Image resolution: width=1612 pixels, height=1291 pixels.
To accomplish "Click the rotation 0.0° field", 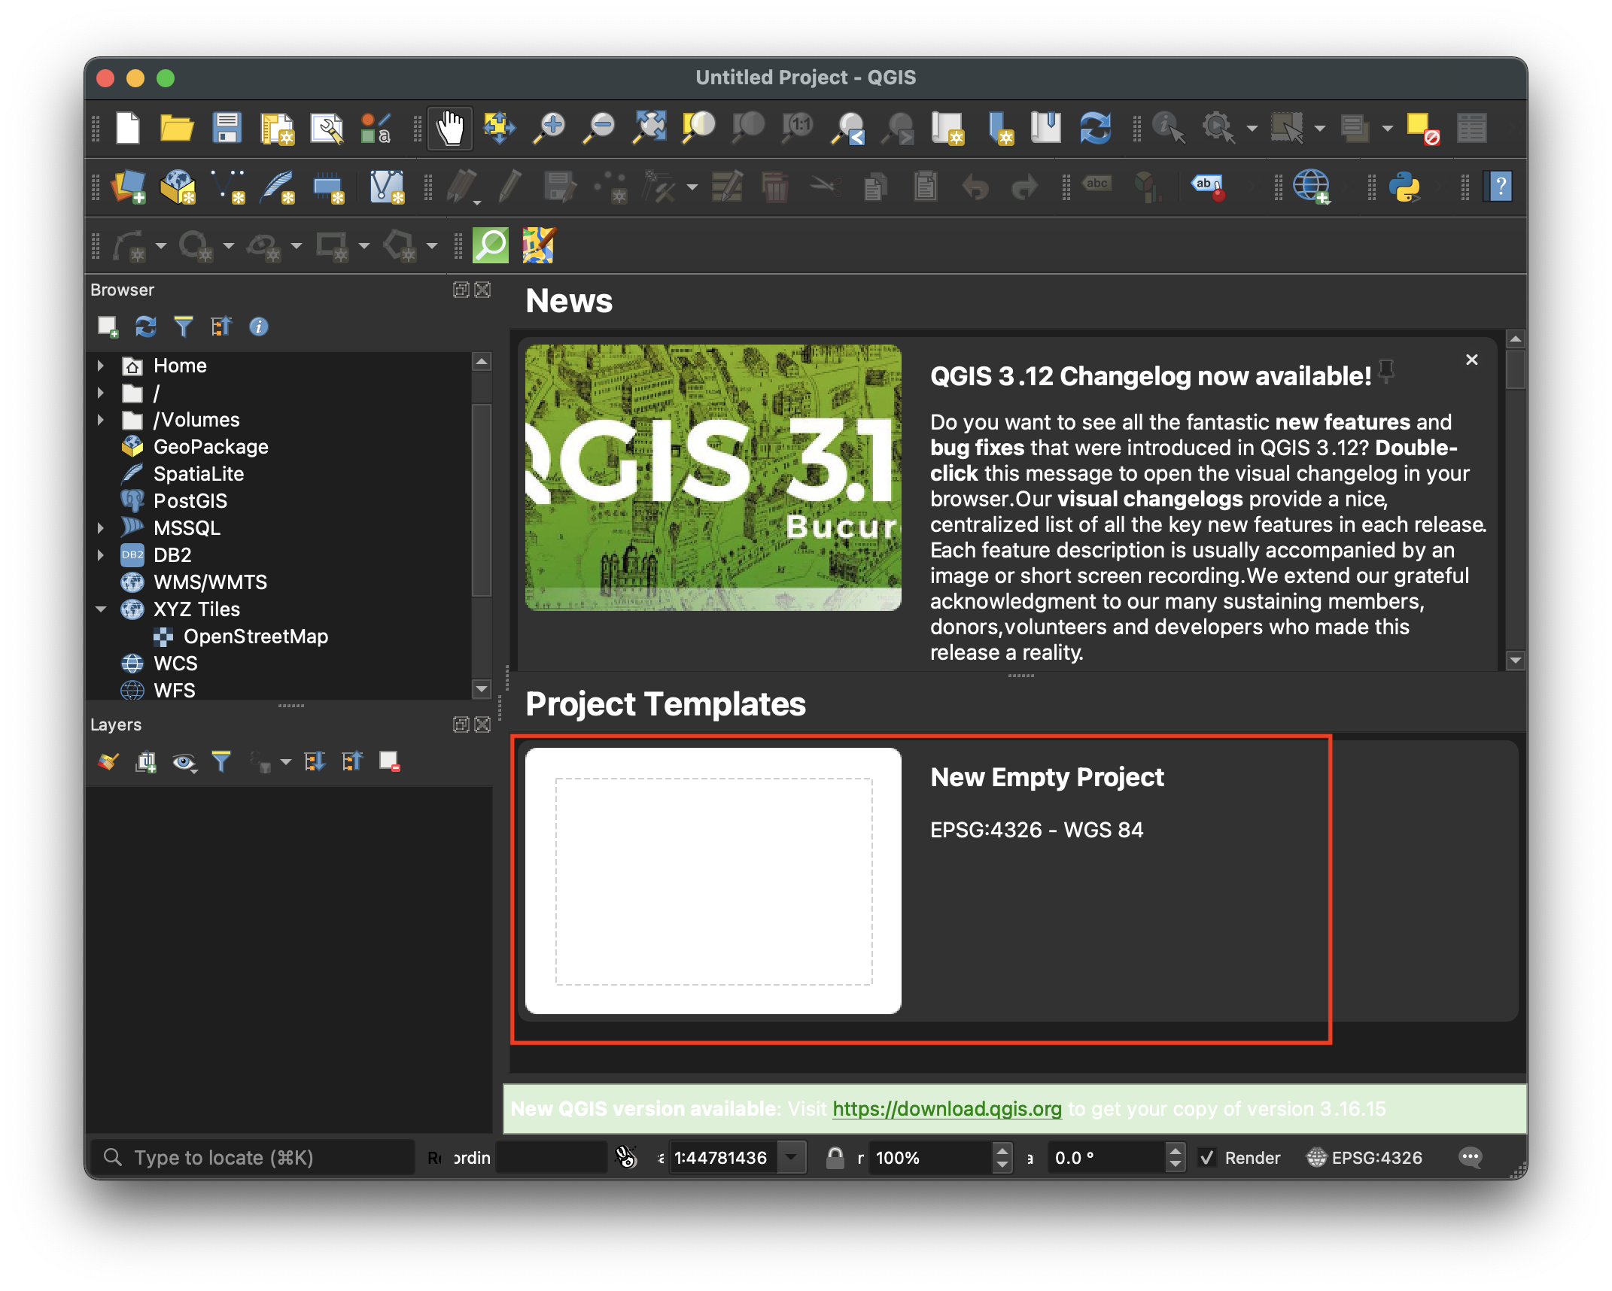I will pyautogui.click(x=1107, y=1158).
